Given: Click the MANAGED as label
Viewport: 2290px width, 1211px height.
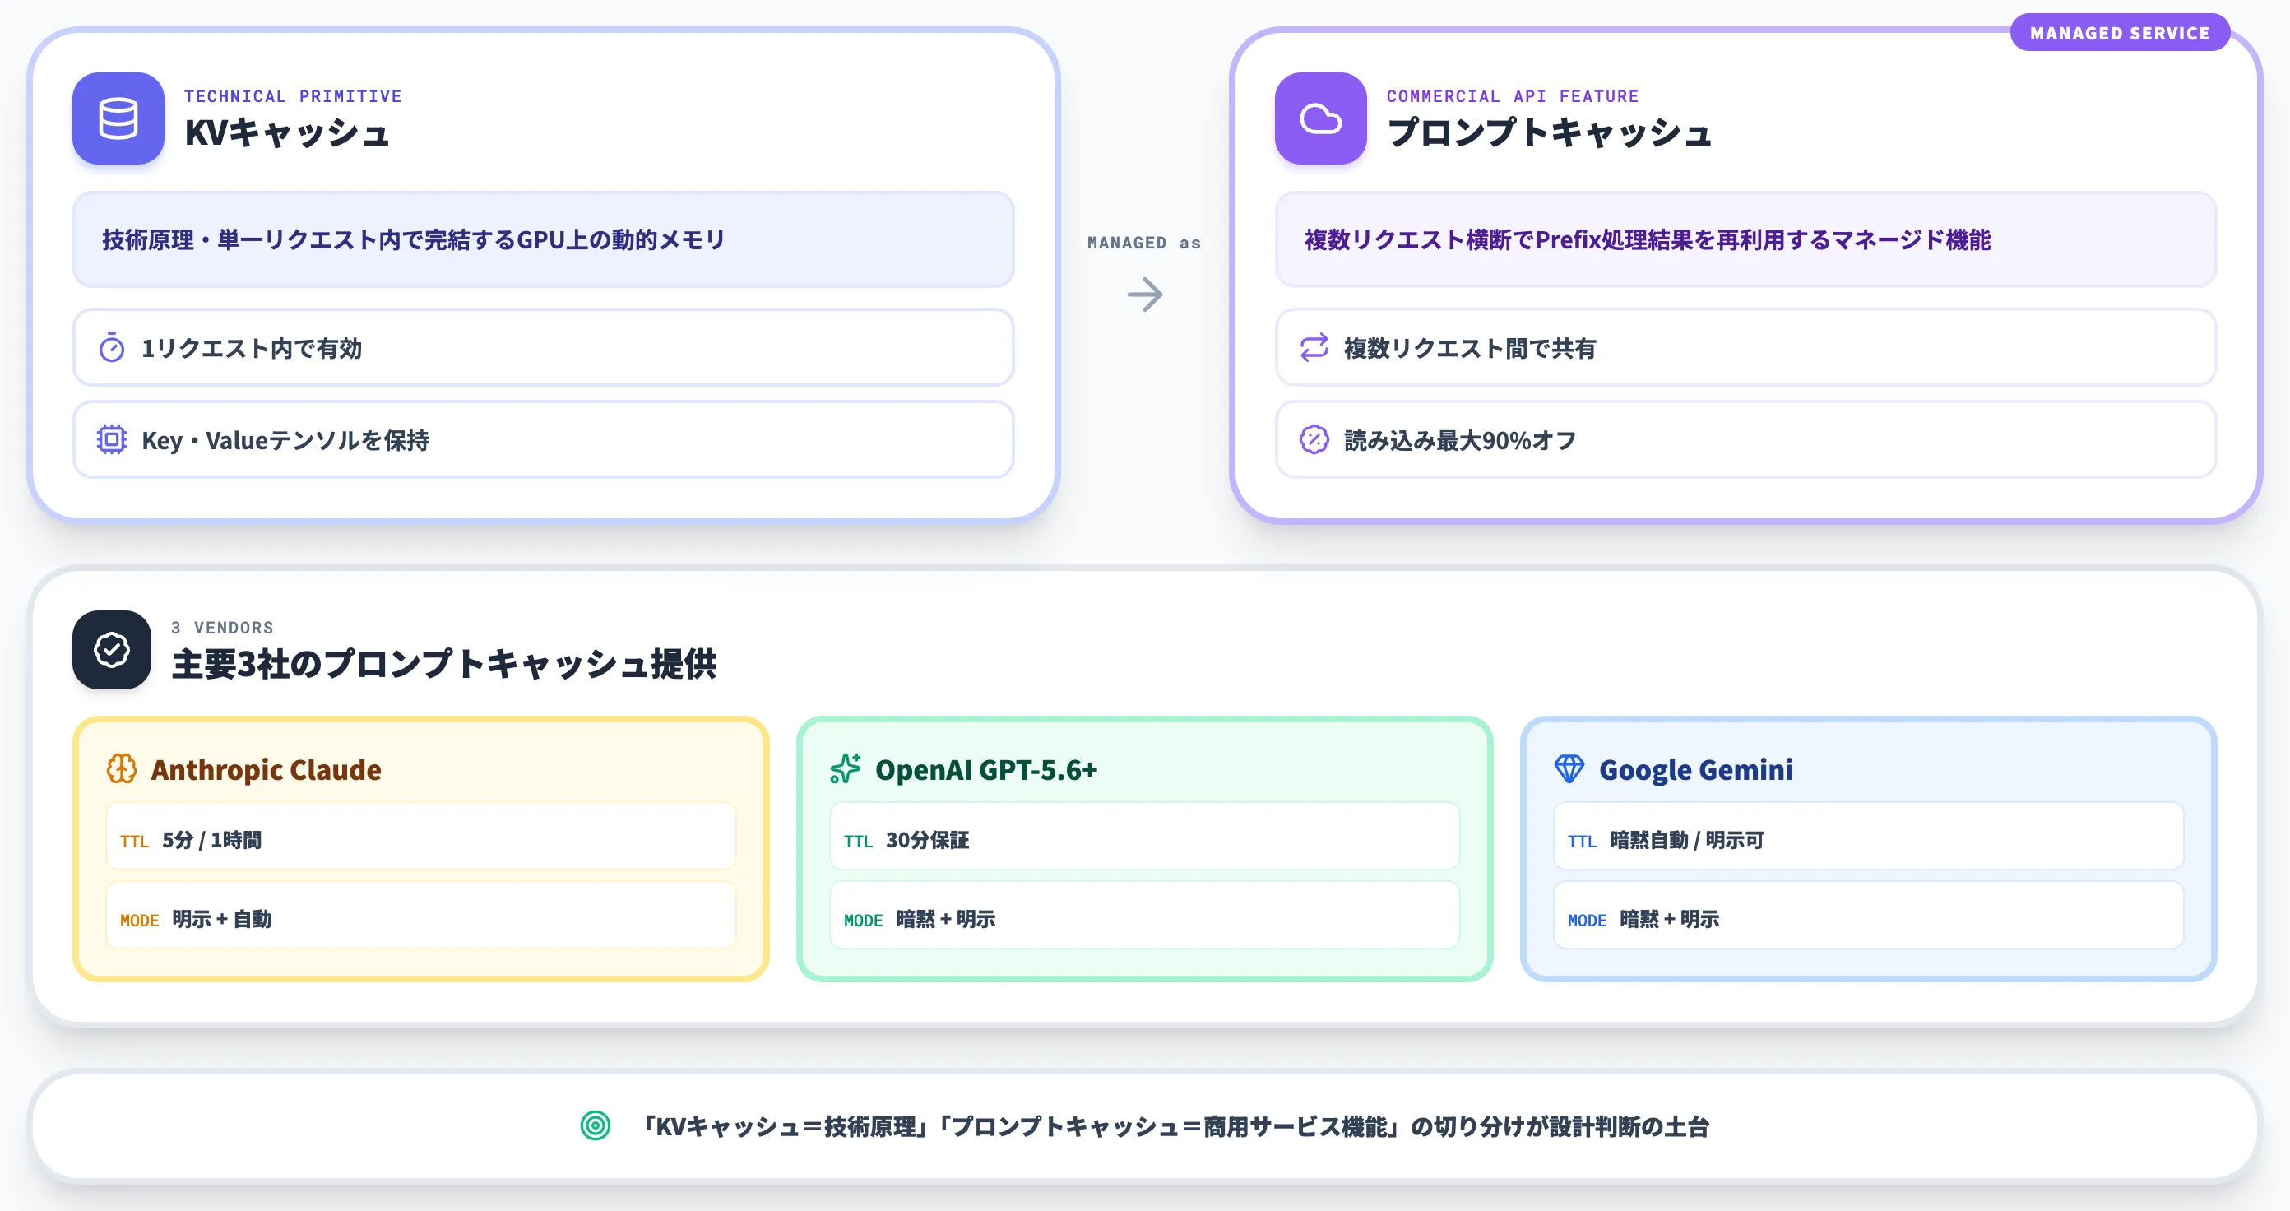Looking at the screenshot, I should (1144, 243).
